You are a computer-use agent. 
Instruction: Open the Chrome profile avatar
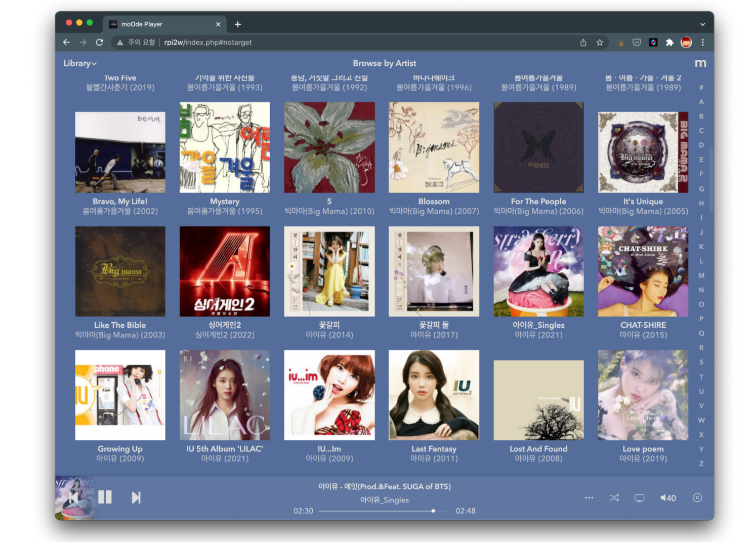tap(686, 43)
